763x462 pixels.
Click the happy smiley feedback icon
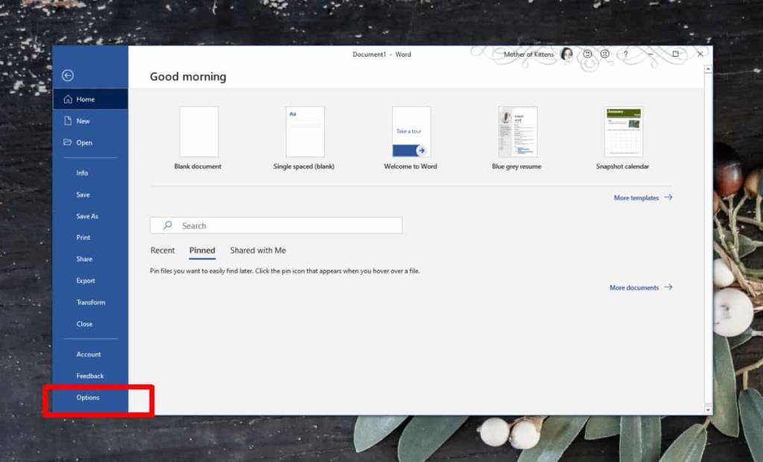[x=586, y=54]
